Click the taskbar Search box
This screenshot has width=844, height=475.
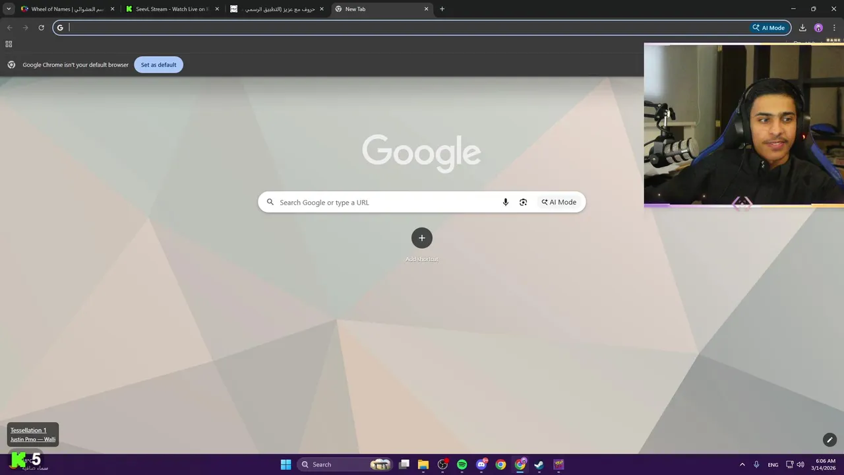pos(345,464)
